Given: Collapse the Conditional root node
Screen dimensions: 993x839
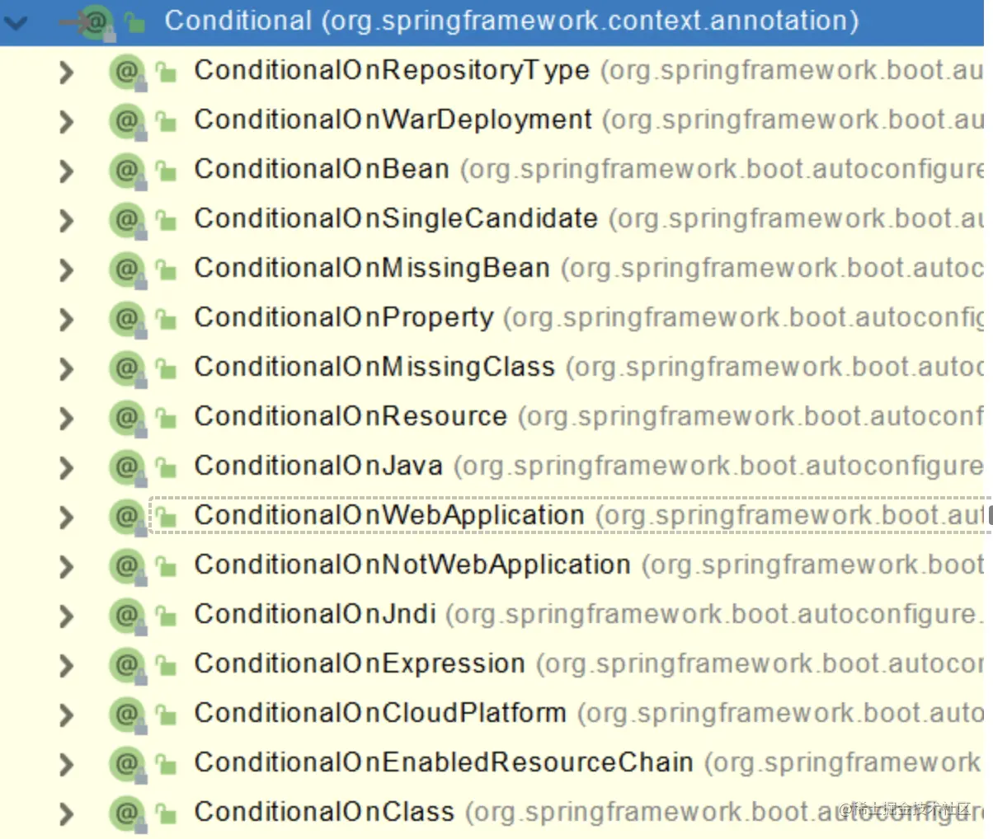Looking at the screenshot, I should (16, 22).
